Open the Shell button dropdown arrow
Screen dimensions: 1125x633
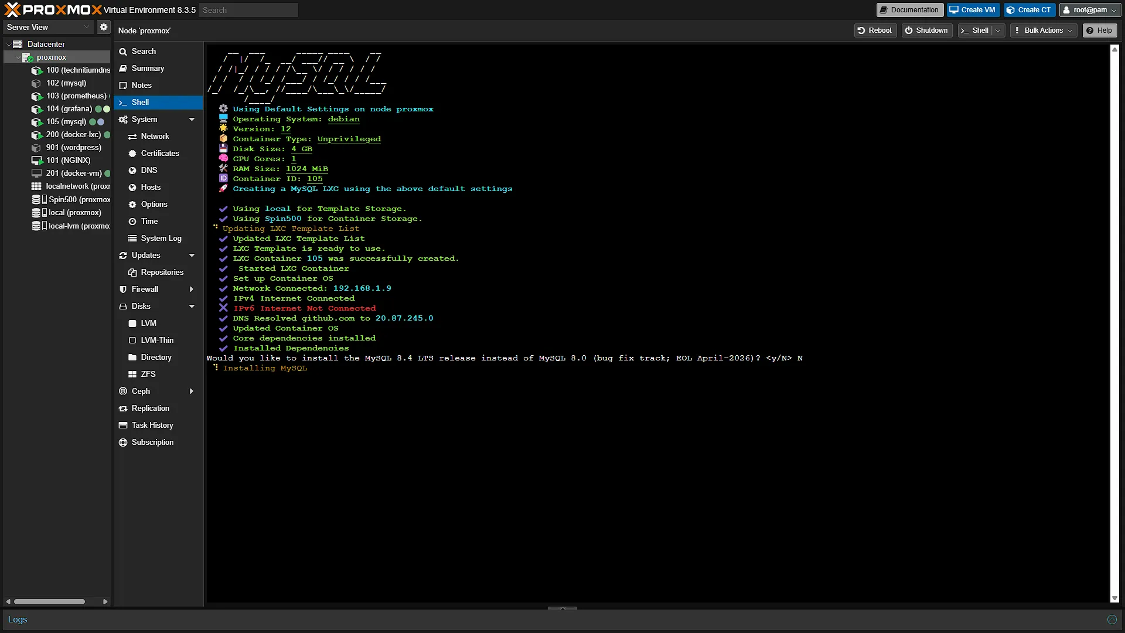(998, 30)
